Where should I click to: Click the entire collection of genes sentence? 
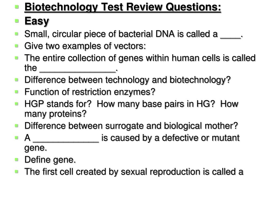(x=140, y=63)
